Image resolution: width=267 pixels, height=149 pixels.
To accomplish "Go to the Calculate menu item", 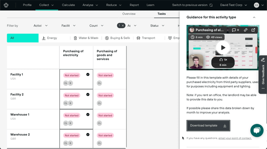I will [69, 5].
